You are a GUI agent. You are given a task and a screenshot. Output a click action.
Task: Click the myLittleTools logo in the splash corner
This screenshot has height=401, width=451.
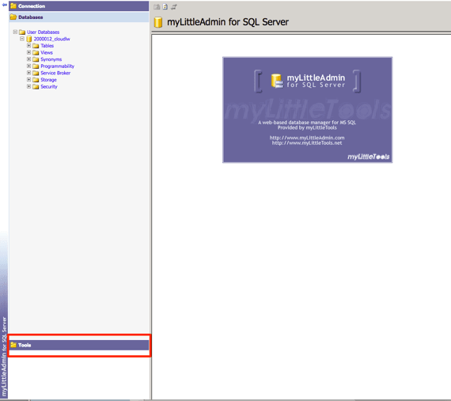[369, 157]
